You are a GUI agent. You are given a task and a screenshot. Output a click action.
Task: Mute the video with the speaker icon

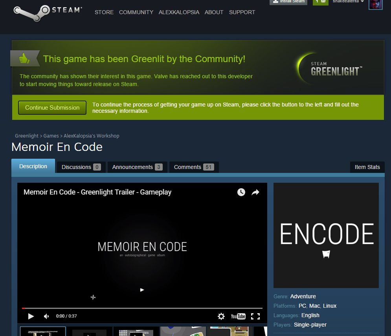coord(46,316)
